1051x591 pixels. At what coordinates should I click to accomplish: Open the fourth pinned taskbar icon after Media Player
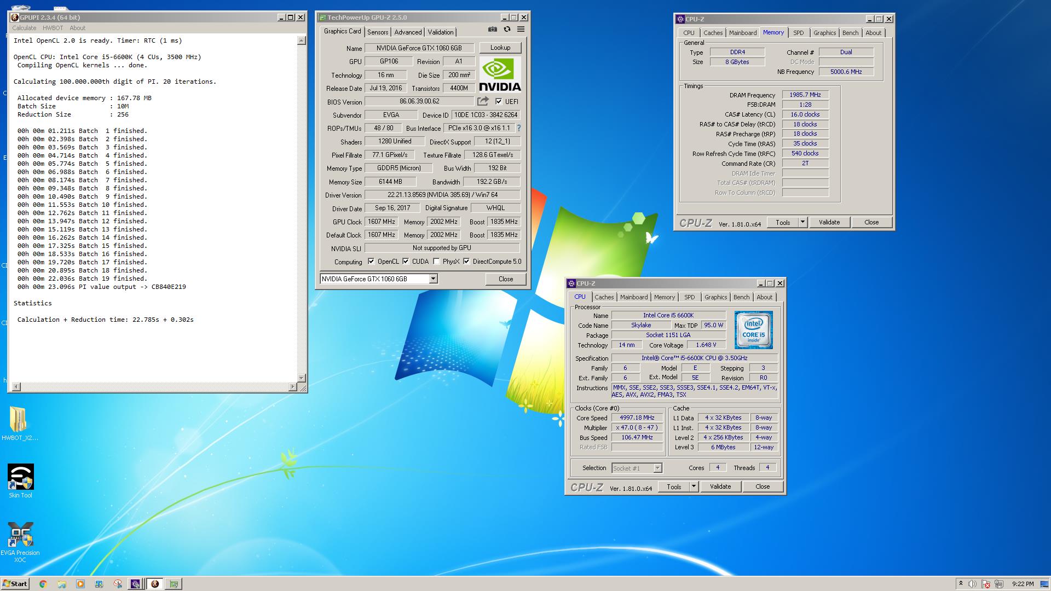(x=99, y=584)
